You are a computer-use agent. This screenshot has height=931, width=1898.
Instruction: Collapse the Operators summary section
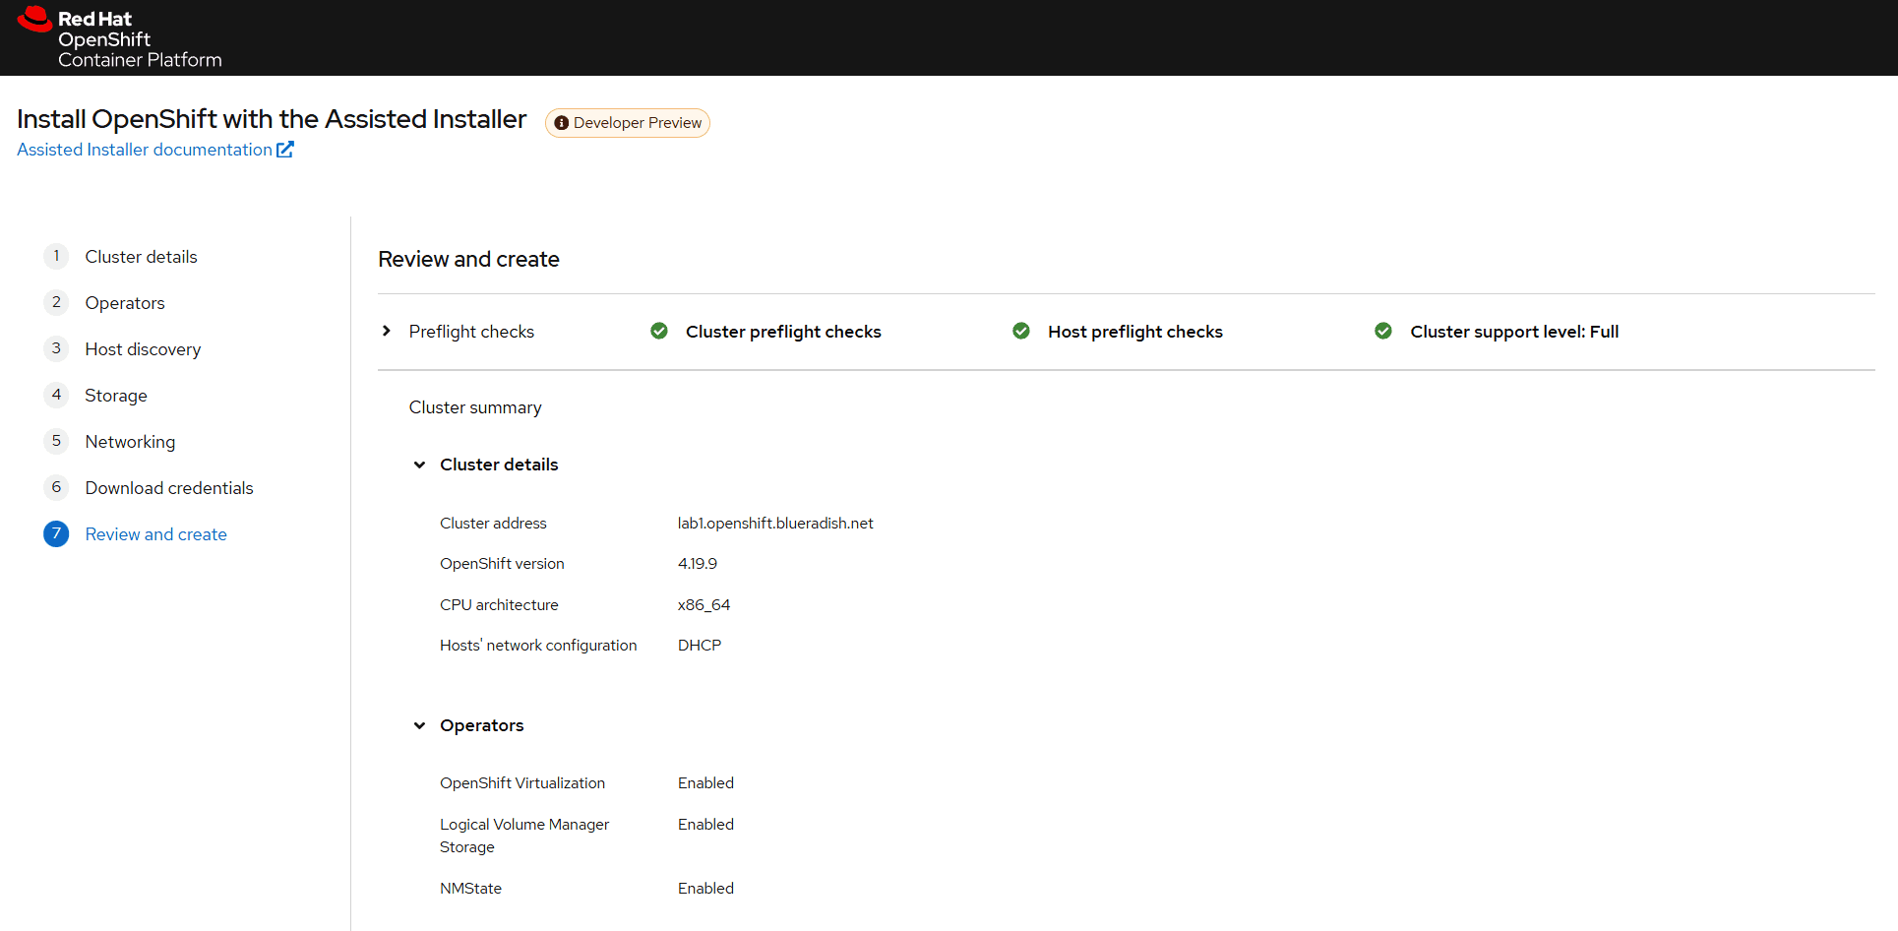[x=419, y=725]
